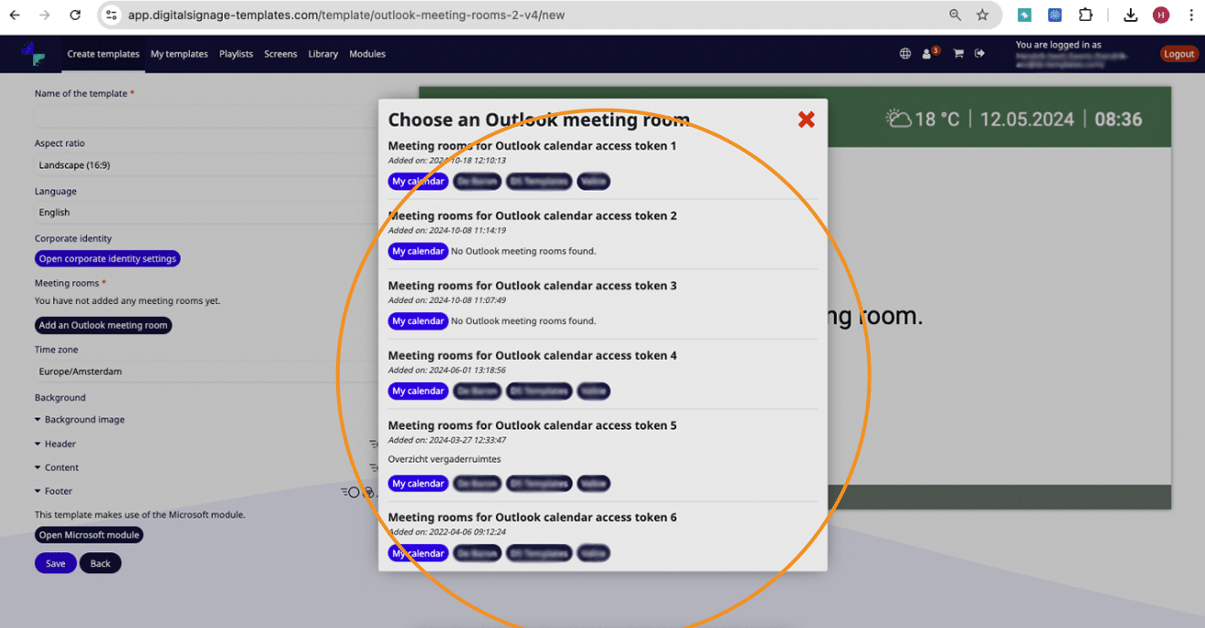
Task: Open the teal extension icon
Action: 1025,15
